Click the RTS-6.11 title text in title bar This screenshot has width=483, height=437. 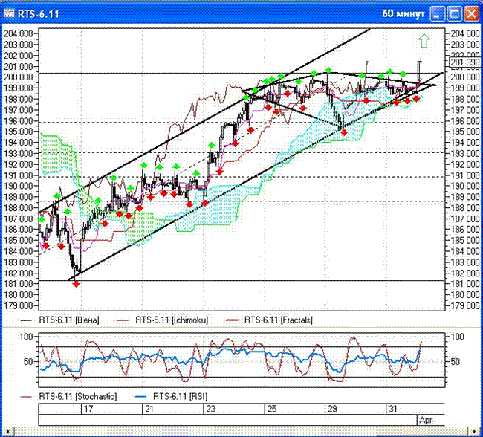[x=38, y=14]
